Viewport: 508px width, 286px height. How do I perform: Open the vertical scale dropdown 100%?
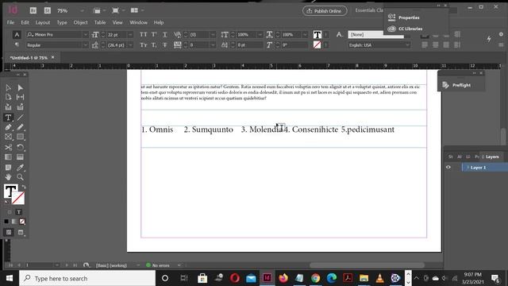[260, 34]
